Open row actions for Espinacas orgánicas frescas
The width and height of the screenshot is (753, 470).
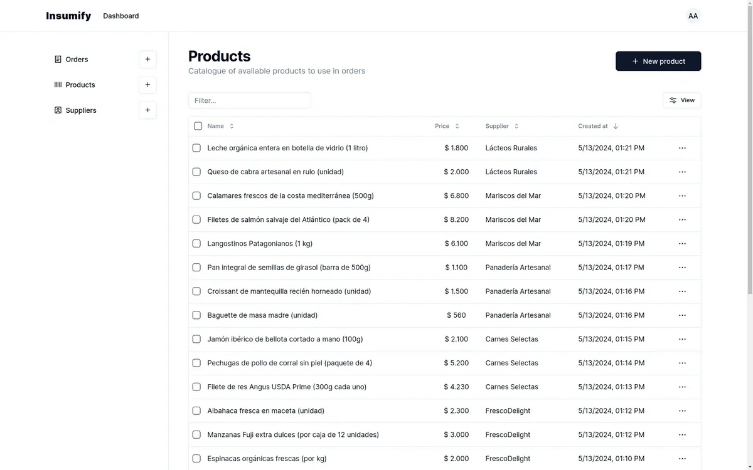[682, 458]
